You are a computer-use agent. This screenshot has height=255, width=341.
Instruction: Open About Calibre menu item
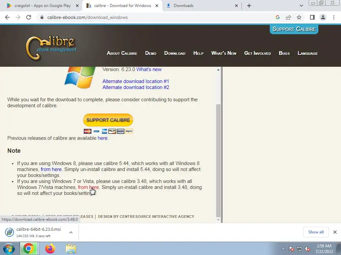pyautogui.click(x=122, y=53)
